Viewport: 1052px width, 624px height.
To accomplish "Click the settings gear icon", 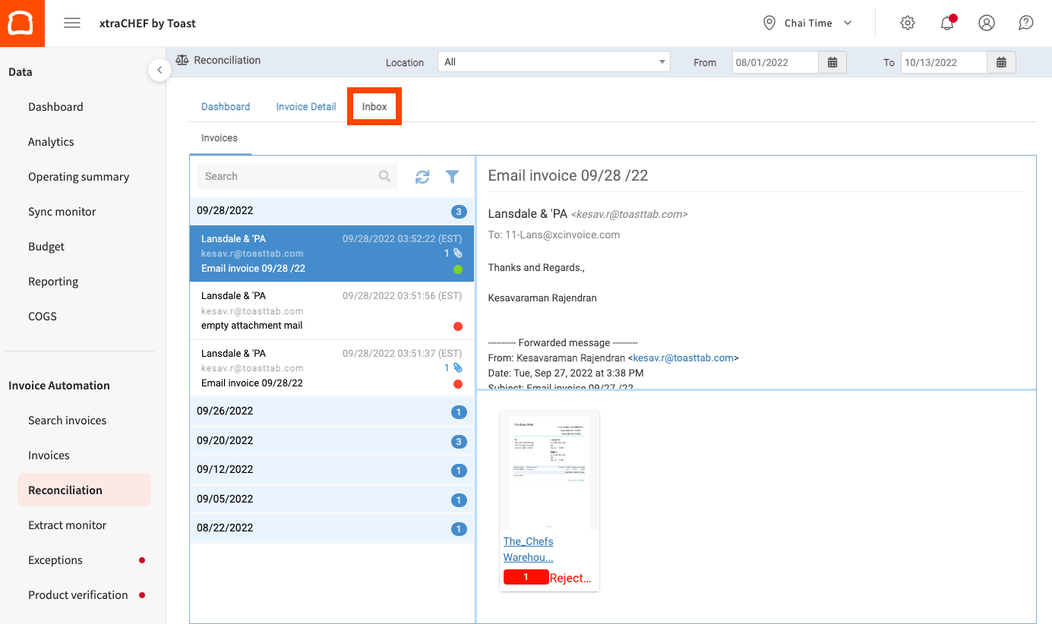I will coord(908,23).
